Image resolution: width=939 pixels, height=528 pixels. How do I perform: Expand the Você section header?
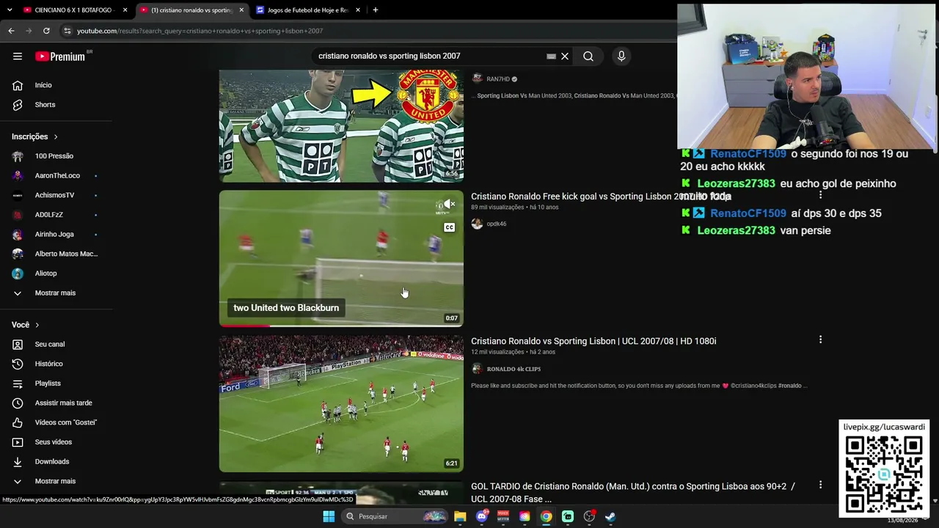click(26, 325)
